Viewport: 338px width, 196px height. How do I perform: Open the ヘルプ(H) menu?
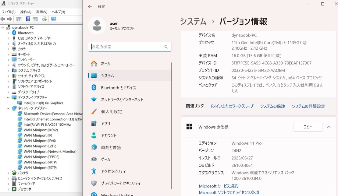pyautogui.click(x=59, y=12)
